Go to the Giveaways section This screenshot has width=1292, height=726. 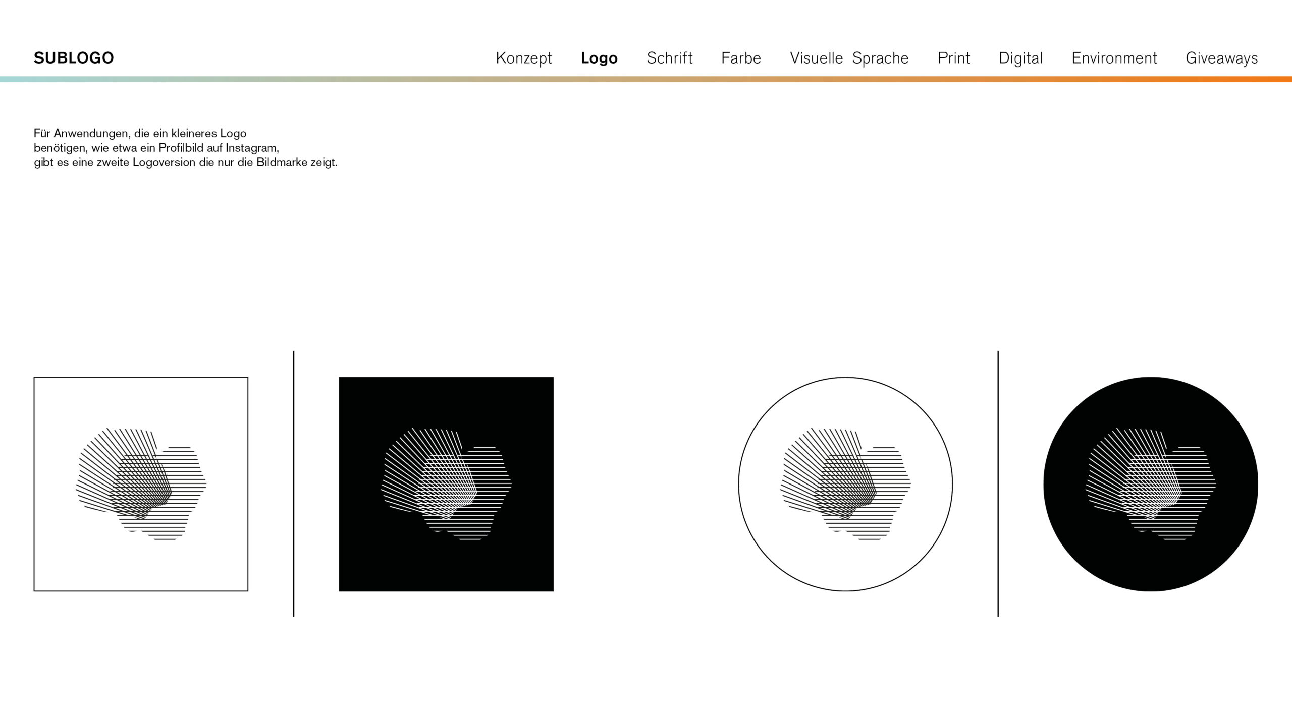click(1221, 58)
